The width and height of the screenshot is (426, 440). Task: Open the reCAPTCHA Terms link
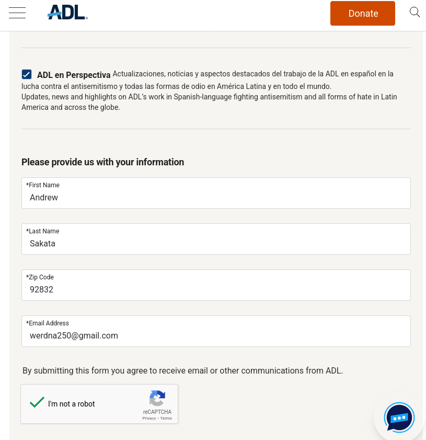166,418
